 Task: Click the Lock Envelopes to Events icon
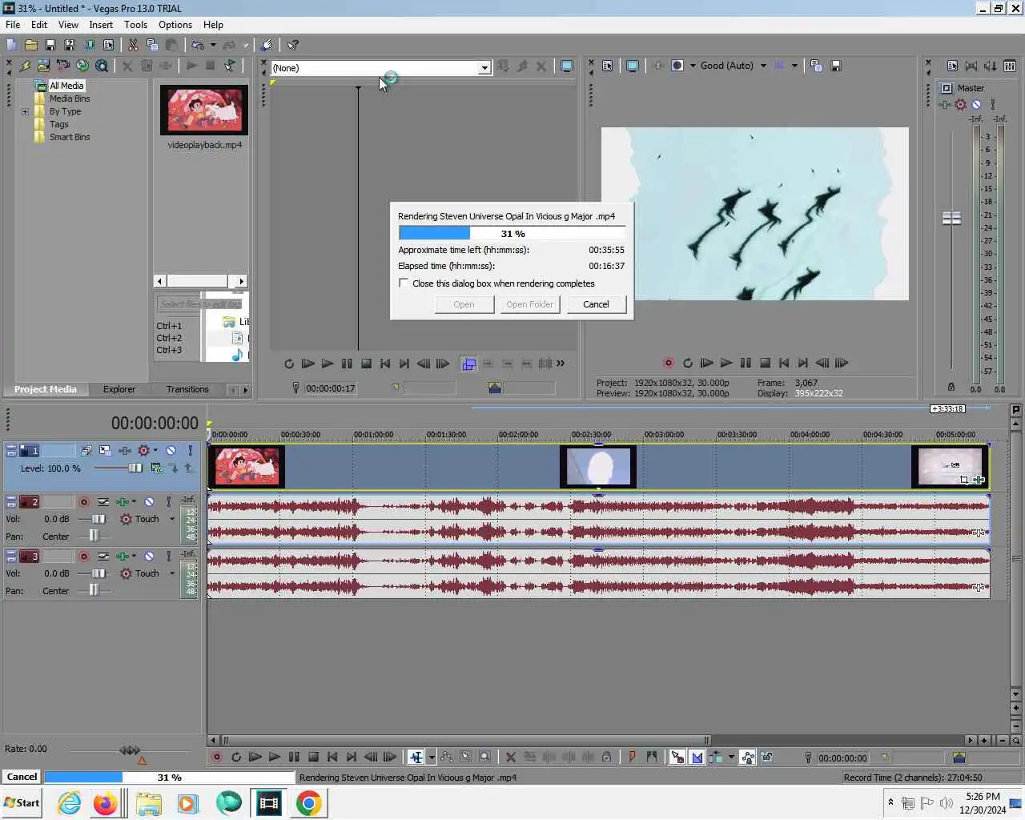[x=747, y=757]
